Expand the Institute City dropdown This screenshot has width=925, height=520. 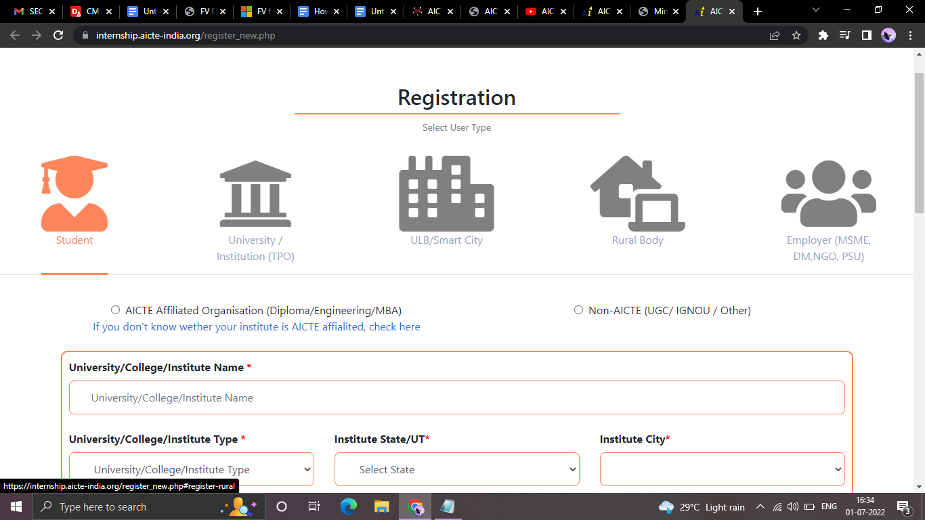[x=722, y=469]
